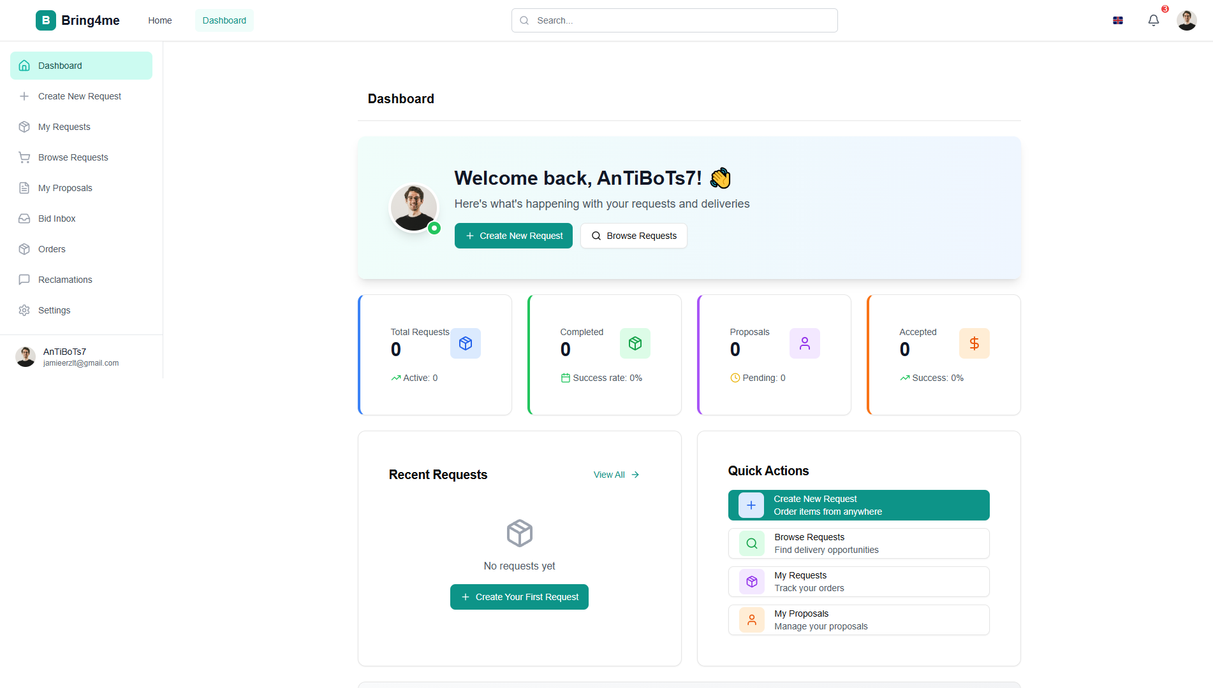The image size is (1213, 688).
Task: Click the Total Requests box icon
Action: click(466, 343)
